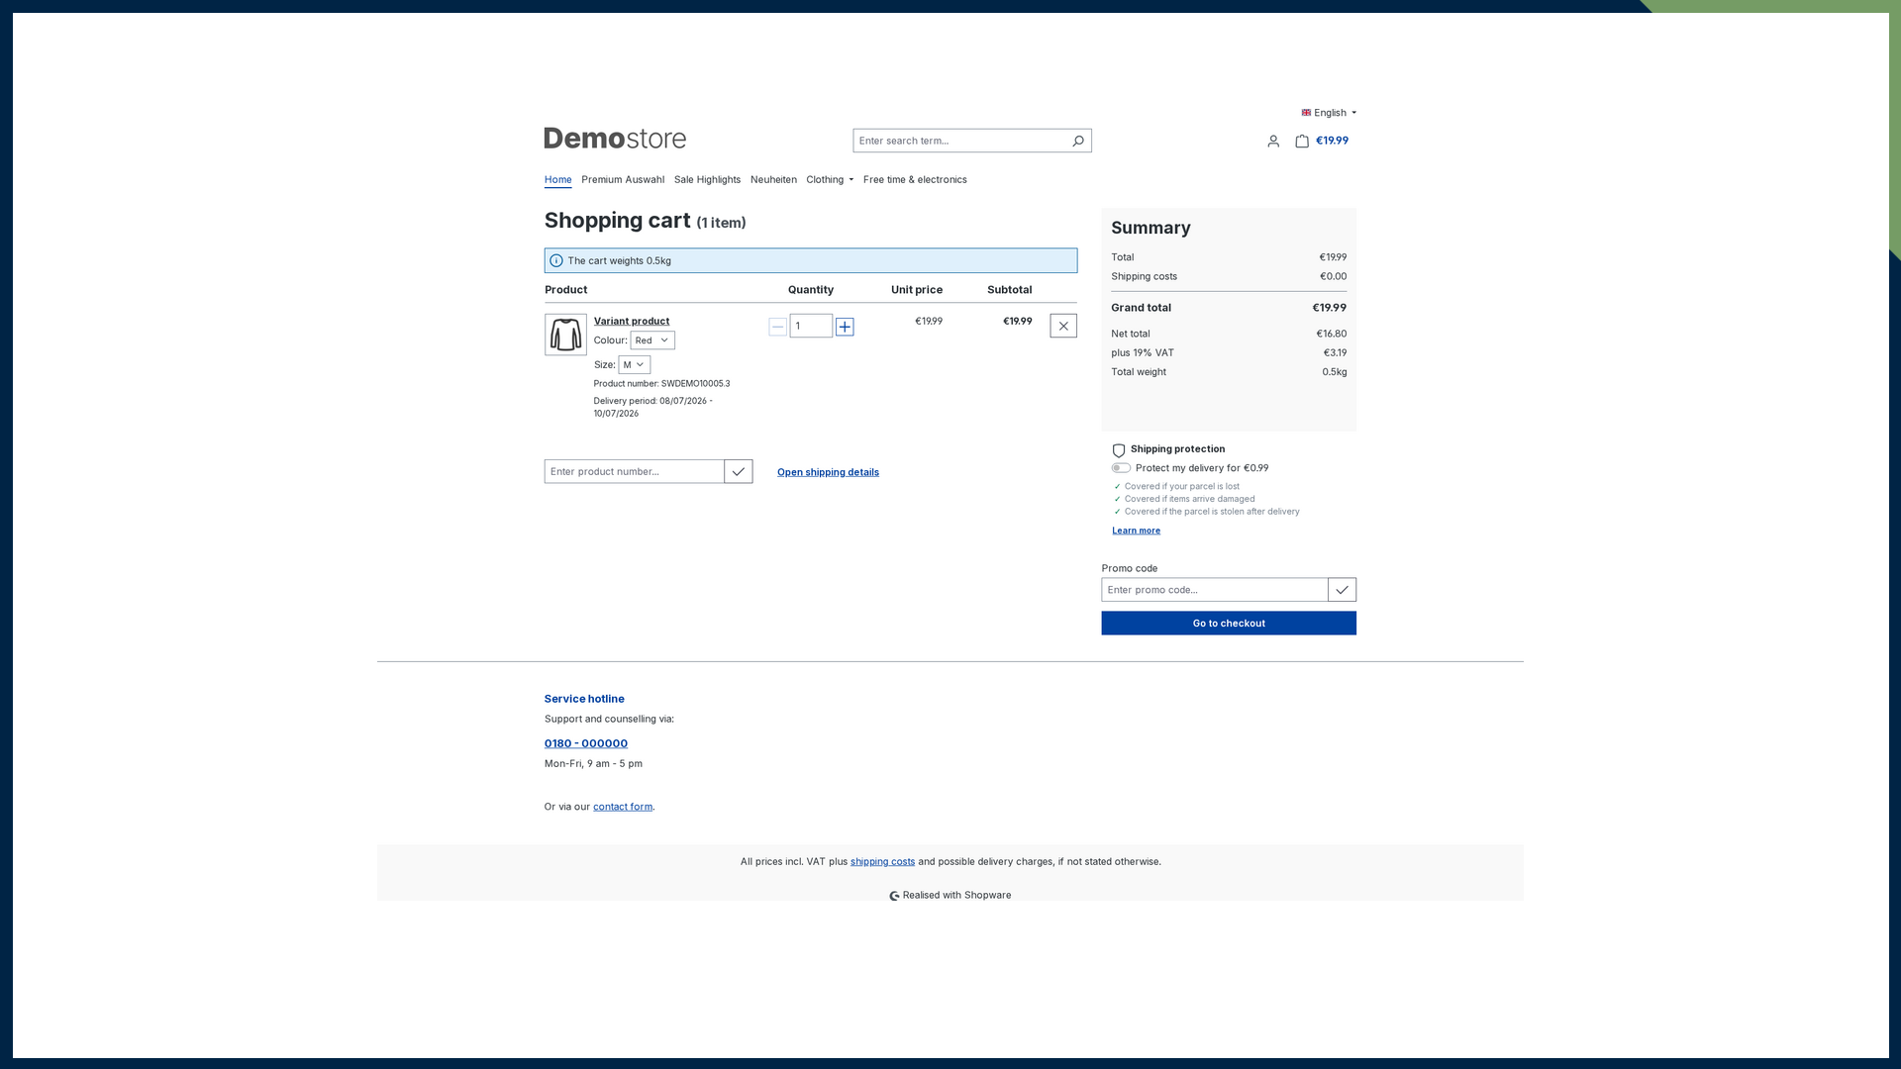
Task: Open the Size M dropdown
Action: 635,365
